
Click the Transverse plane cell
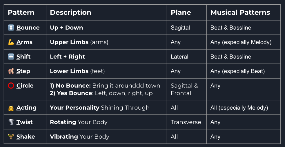(186, 122)
